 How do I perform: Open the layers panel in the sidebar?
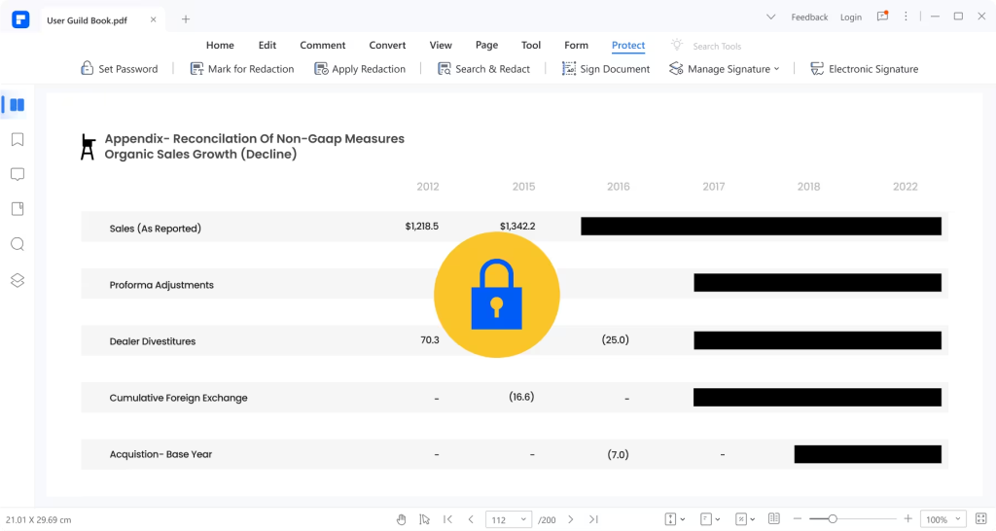pyautogui.click(x=17, y=280)
